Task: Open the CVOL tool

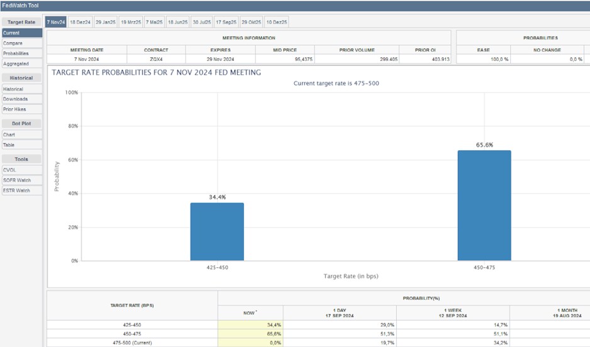Action: tap(22, 170)
